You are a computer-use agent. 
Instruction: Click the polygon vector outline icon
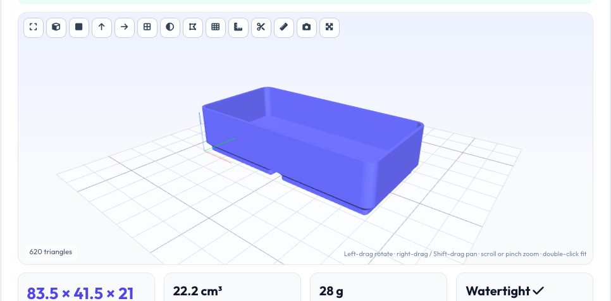click(x=193, y=28)
